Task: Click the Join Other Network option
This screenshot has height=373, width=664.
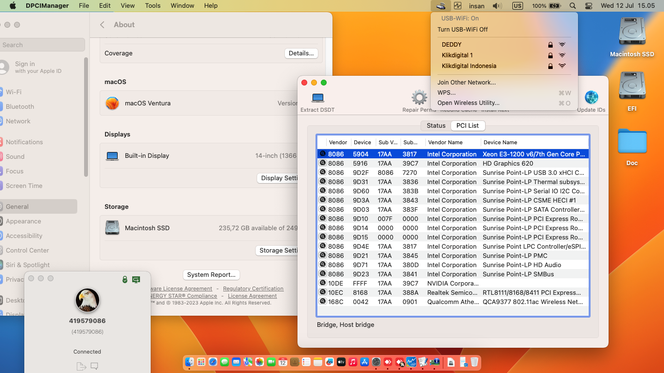Action: click(467, 82)
